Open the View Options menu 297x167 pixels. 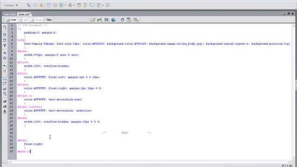coord(129,19)
